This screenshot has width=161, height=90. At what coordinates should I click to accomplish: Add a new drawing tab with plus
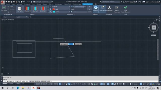(30, 17)
